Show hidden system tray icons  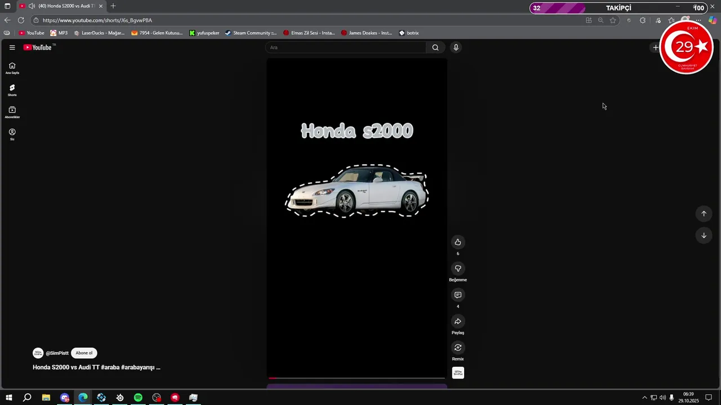pyautogui.click(x=644, y=398)
